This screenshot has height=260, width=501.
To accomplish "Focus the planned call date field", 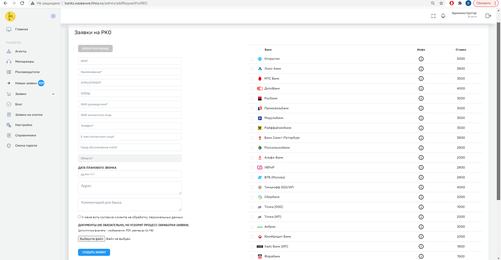I will click(x=130, y=174).
